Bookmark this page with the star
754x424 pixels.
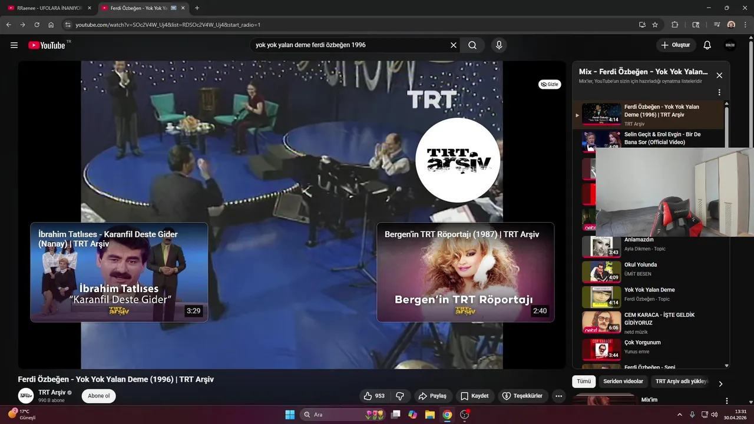[x=655, y=25]
